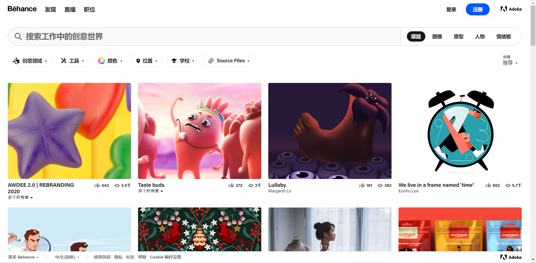Click the Adobe logo in the top bar
Viewport: 536px width, 263px height.
tap(511, 9)
